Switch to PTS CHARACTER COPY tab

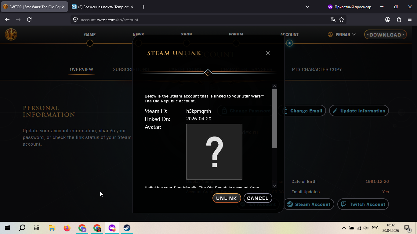tap(317, 69)
